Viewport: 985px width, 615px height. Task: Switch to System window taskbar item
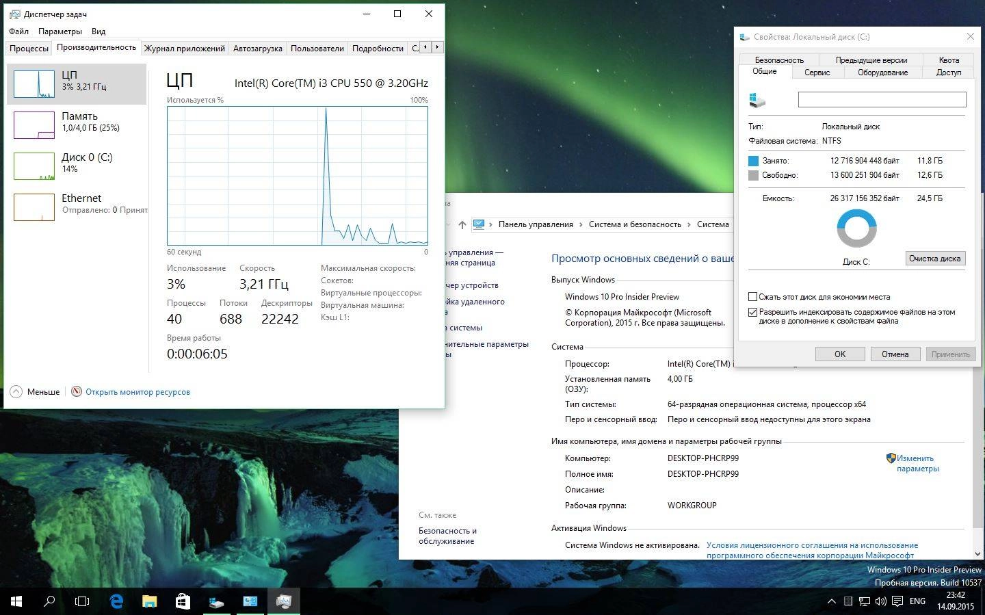[250, 601]
